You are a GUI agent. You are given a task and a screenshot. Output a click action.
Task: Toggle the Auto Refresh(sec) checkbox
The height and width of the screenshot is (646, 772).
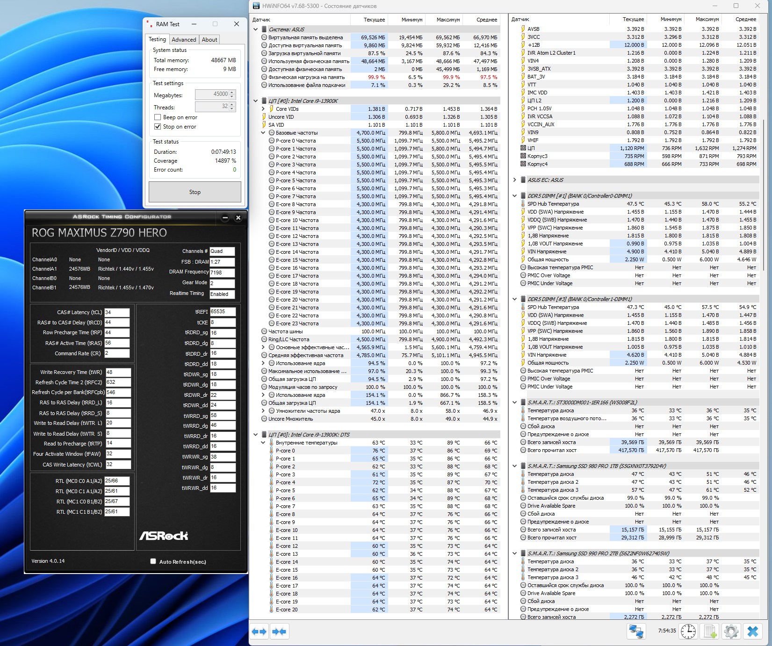[153, 561]
